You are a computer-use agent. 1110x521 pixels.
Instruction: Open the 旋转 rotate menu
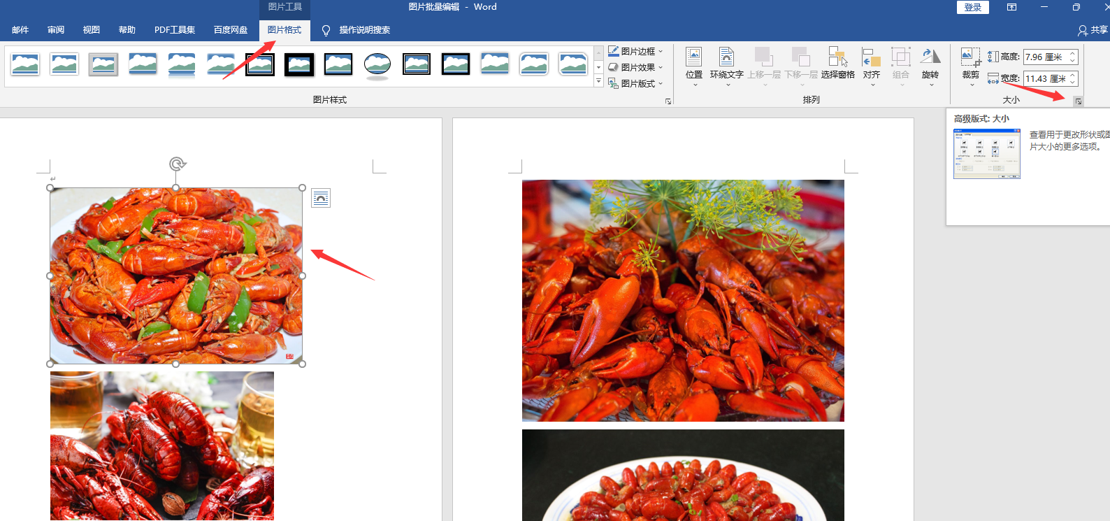point(930,66)
